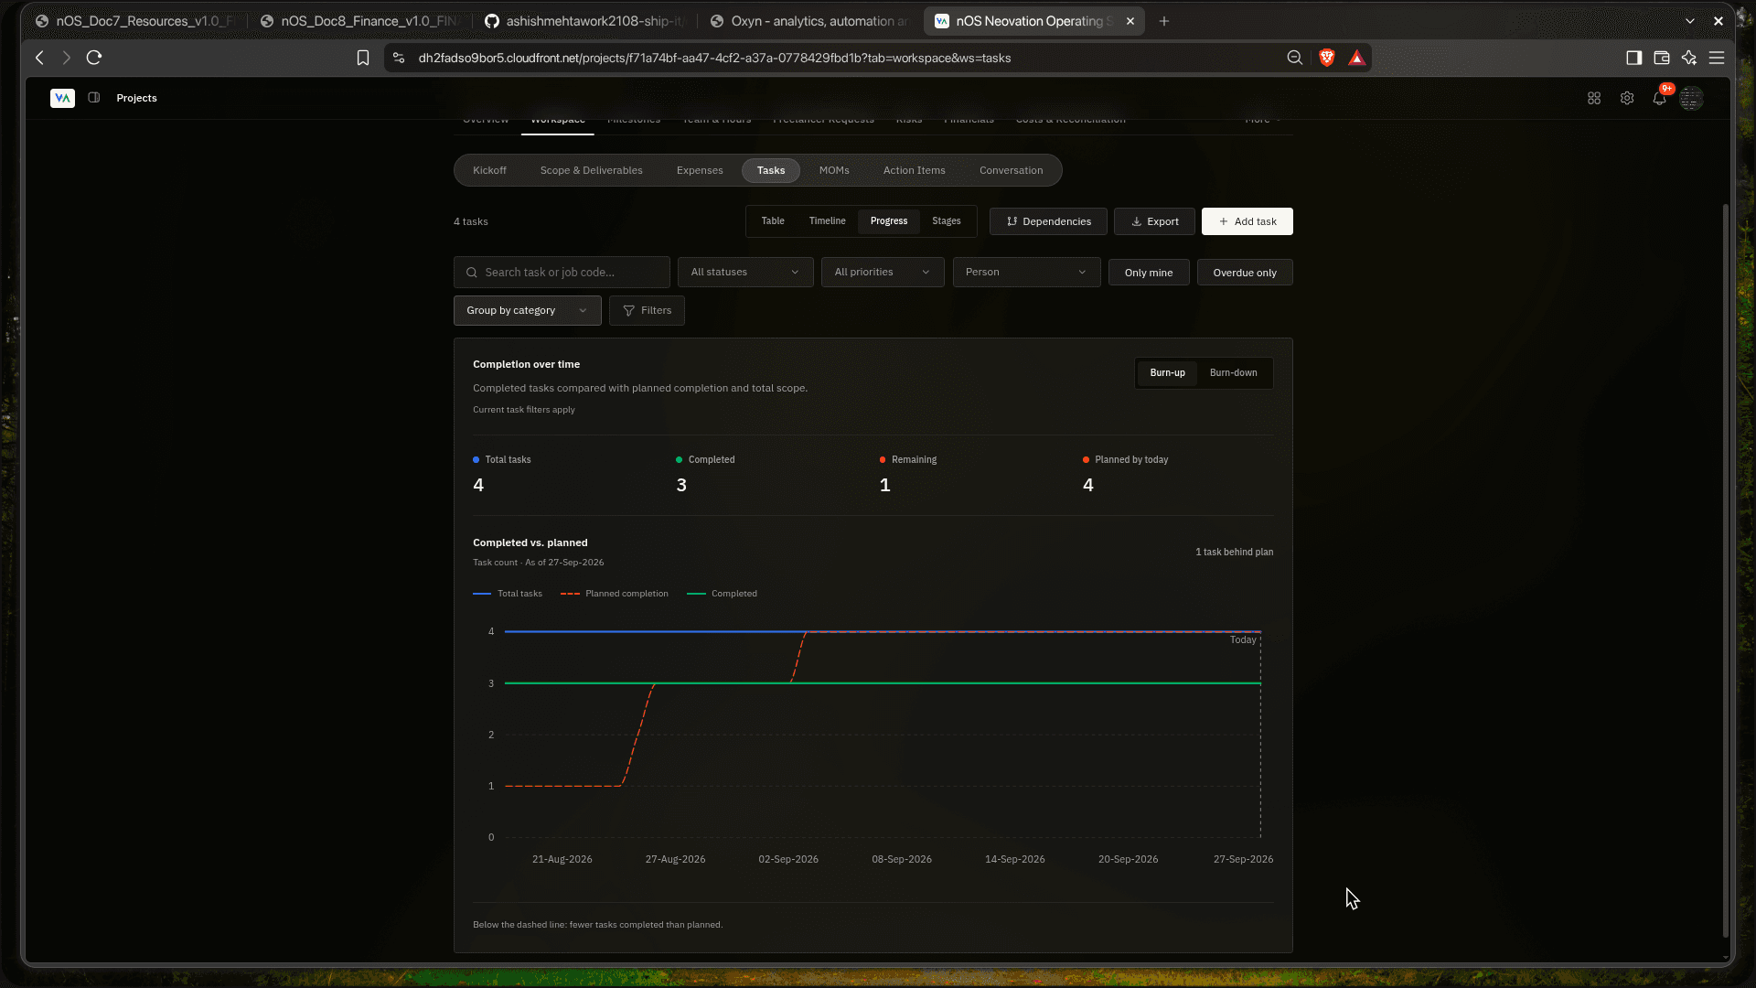Click the Brave shields lion icon
Image resolution: width=1756 pixels, height=988 pixels.
tap(1327, 58)
